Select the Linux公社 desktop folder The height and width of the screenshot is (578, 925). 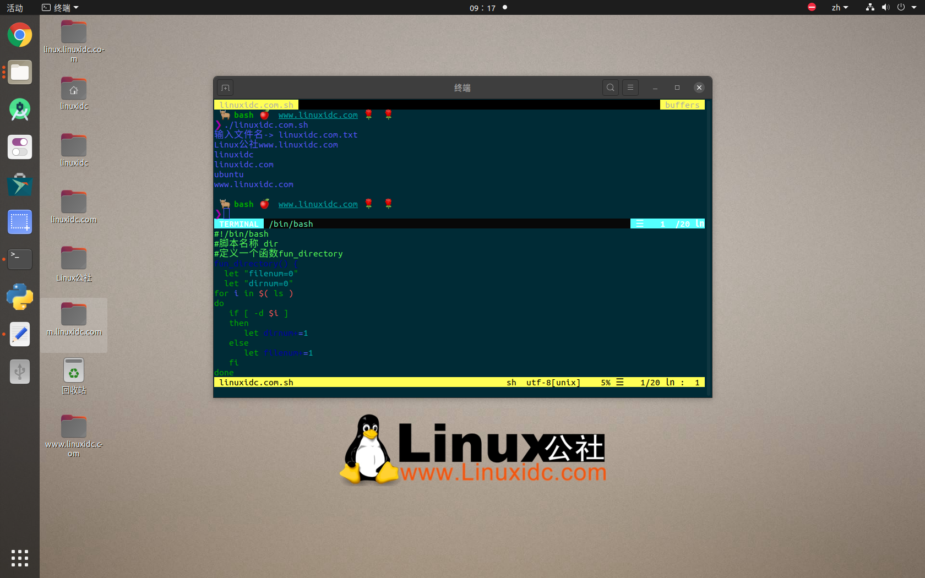pos(74,264)
